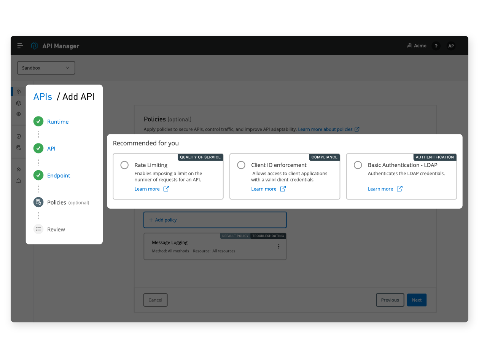Click Learn more under Client ID enforcement
The width and height of the screenshot is (479, 343).
point(264,189)
